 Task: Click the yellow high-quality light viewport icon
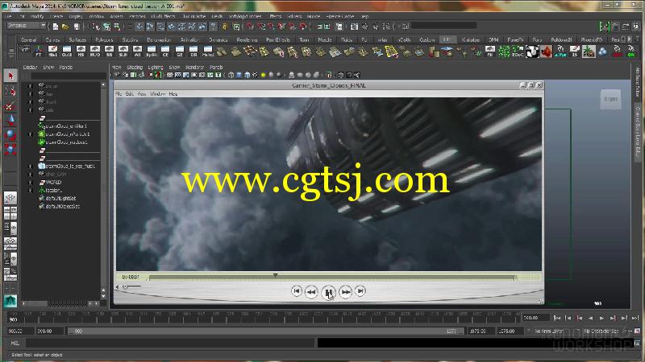coord(264,75)
